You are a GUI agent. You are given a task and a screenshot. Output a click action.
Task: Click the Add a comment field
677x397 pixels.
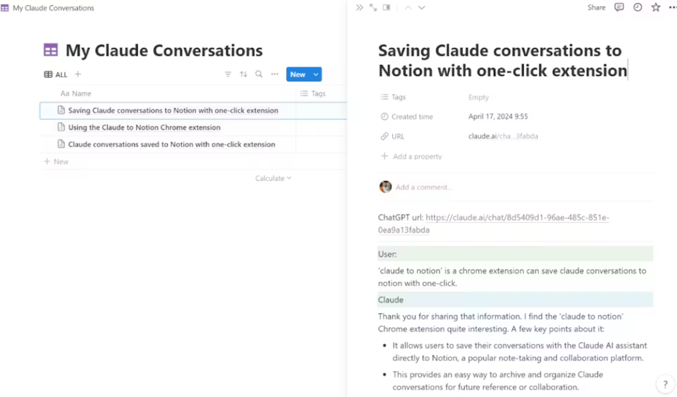coord(424,187)
